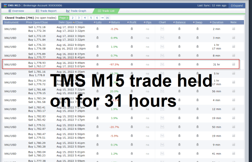Open chart icon for the 0.4% trade
252x162 pixels.
pos(162,38)
